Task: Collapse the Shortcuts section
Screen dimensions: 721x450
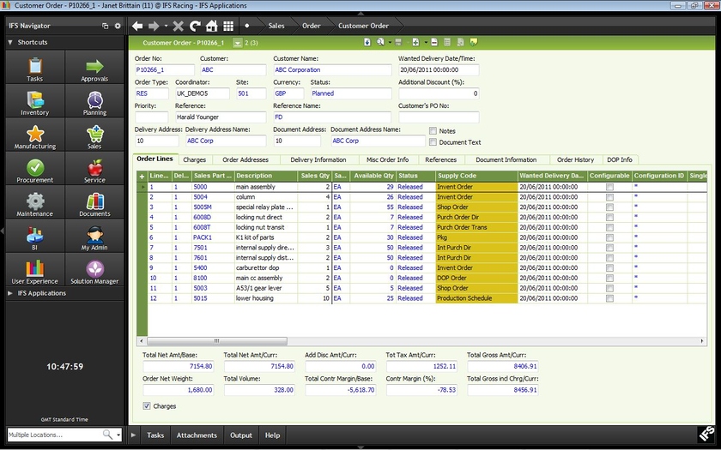Action: tap(33, 42)
